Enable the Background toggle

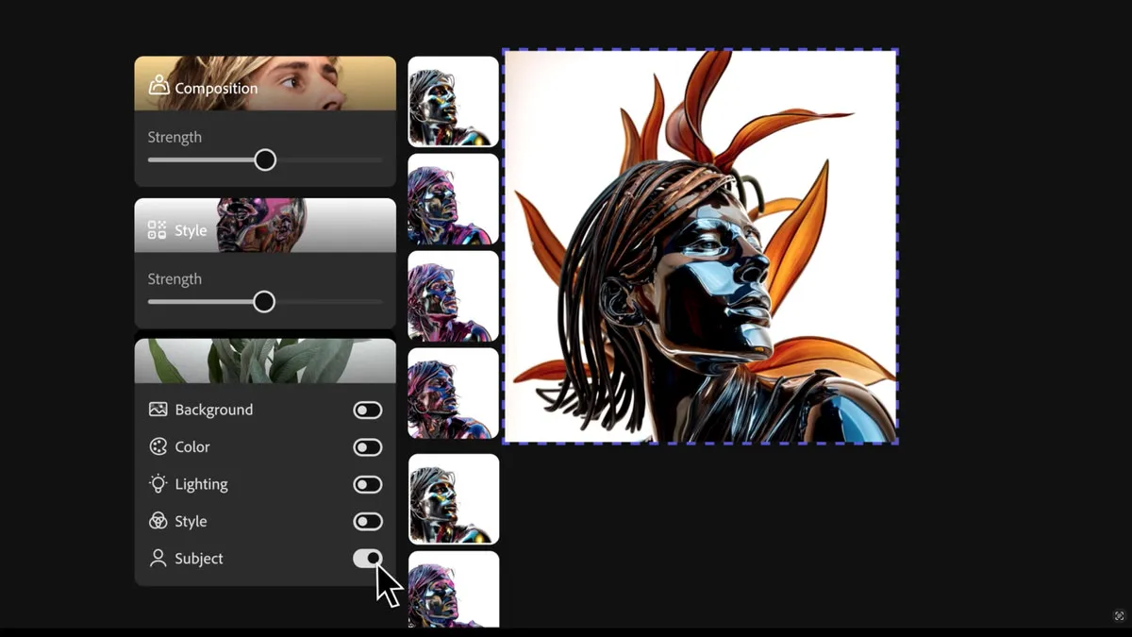368,410
